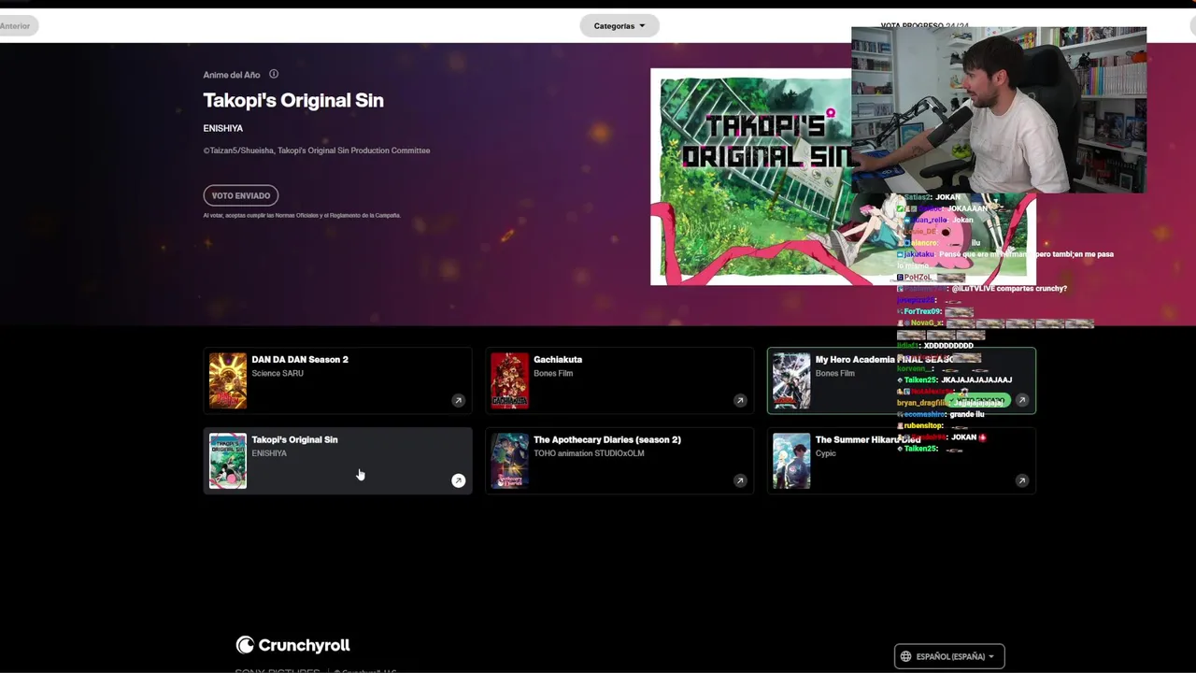The width and height of the screenshot is (1196, 673).
Task: Click the DAN DA DAN poster thumbnail
Action: (x=228, y=380)
